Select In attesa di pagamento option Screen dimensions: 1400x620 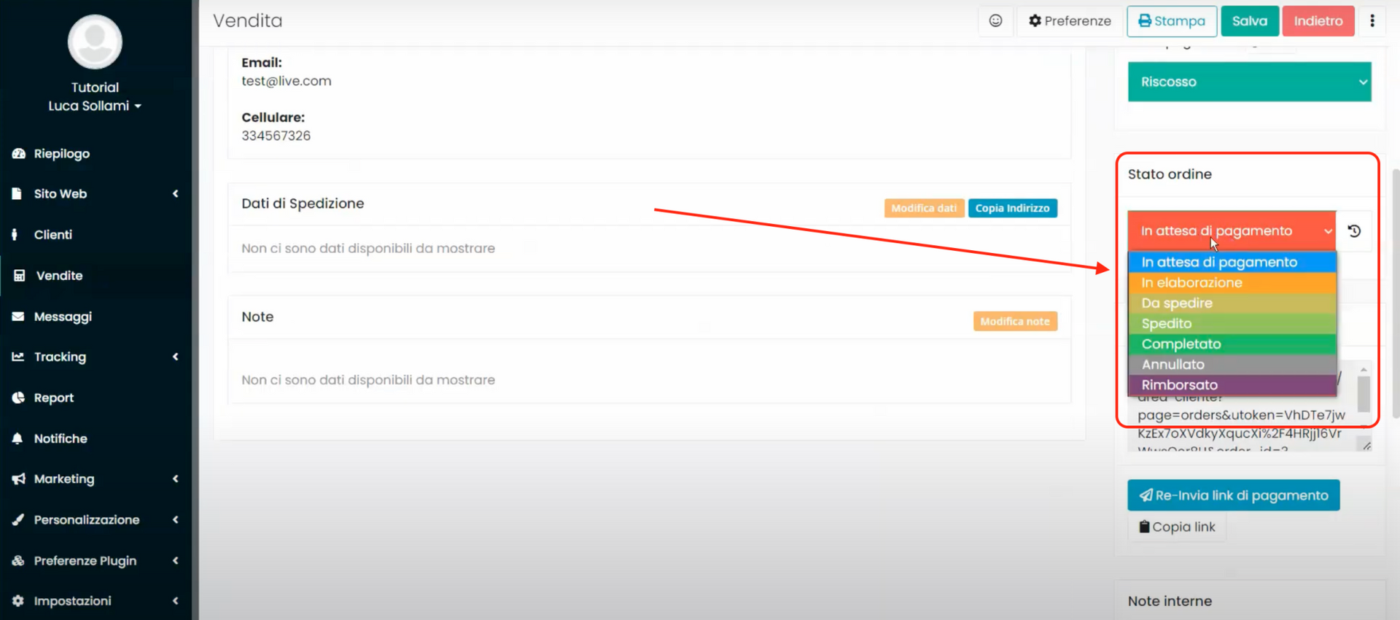[1232, 262]
